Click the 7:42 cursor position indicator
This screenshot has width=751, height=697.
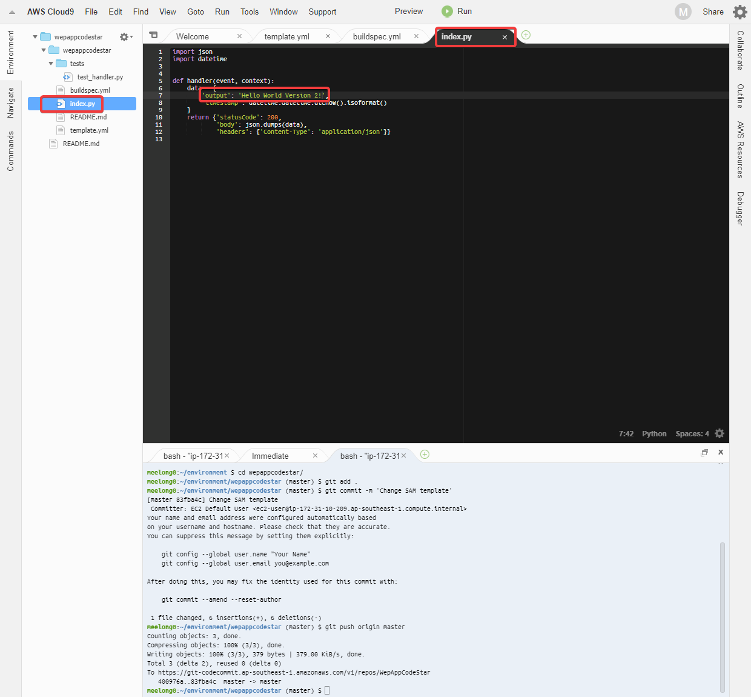coord(626,433)
